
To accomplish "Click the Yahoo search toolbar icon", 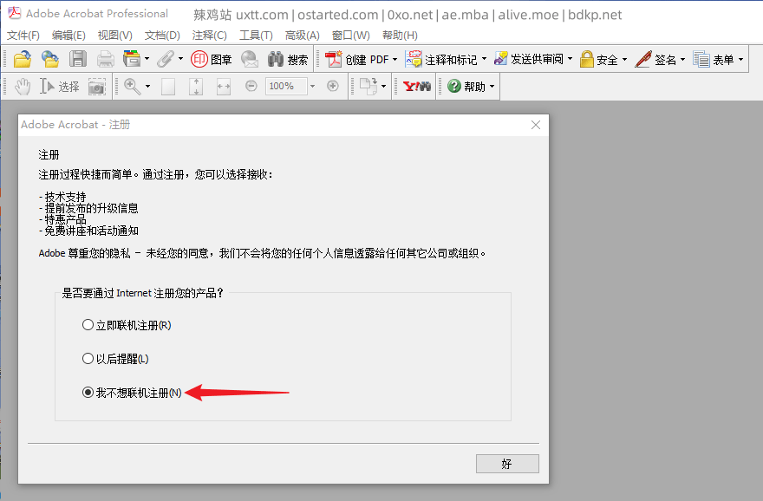I will click(416, 87).
